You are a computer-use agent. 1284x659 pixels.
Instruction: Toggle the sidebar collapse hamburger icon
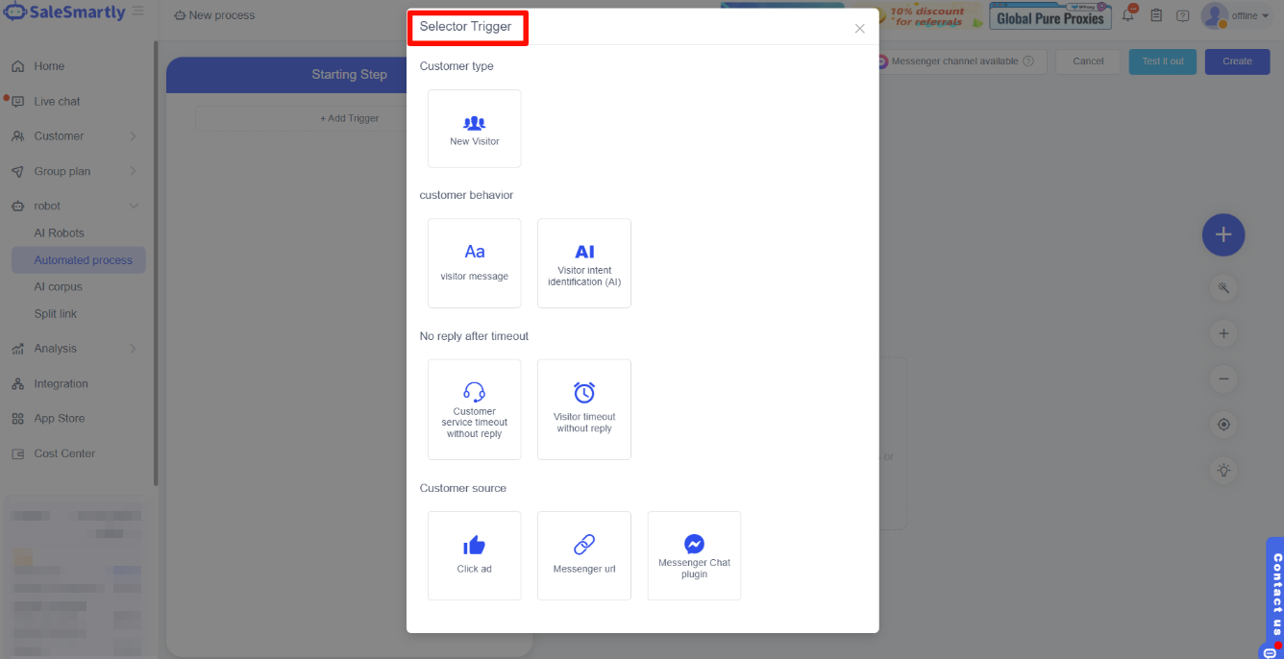point(138,12)
